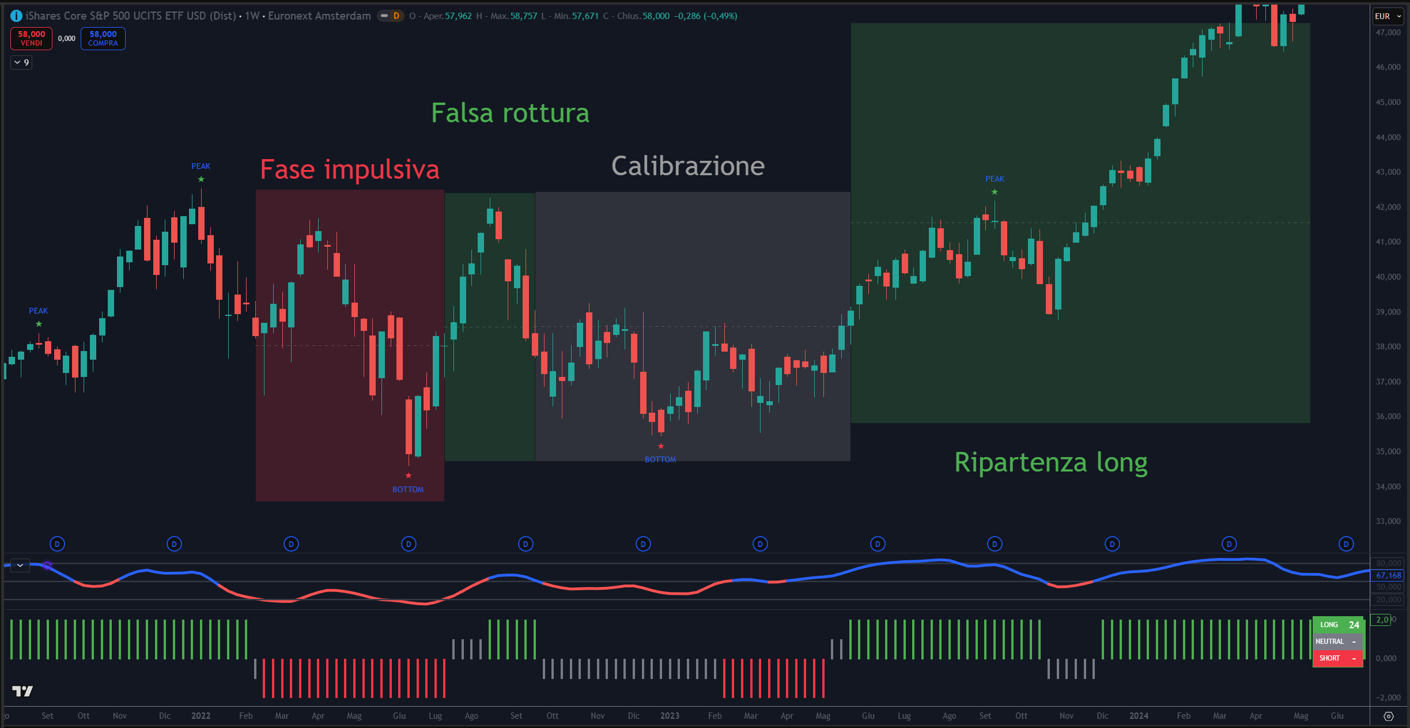Toggle the LONG signal row in the table
1410x728 pixels.
pos(1337,625)
